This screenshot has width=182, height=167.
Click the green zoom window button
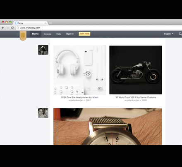tap(10, 22)
